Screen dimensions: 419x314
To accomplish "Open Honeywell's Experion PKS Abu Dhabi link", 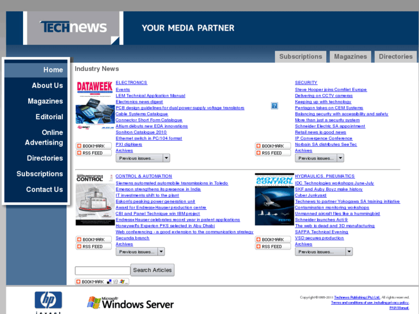I will coord(165,226).
